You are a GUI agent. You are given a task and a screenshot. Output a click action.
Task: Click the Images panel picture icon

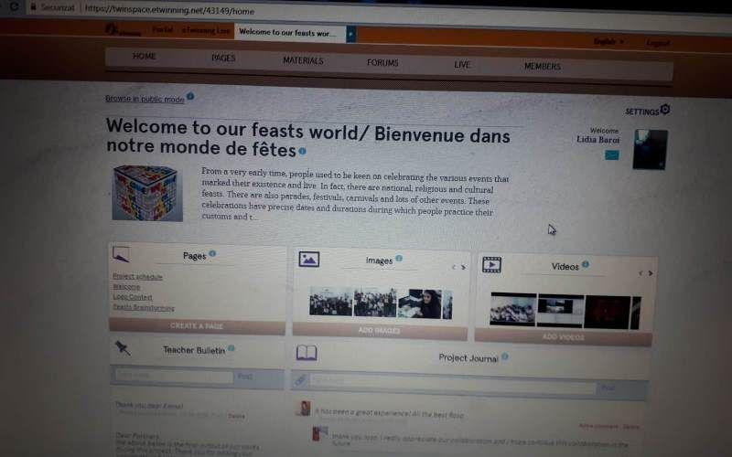tap(308, 260)
